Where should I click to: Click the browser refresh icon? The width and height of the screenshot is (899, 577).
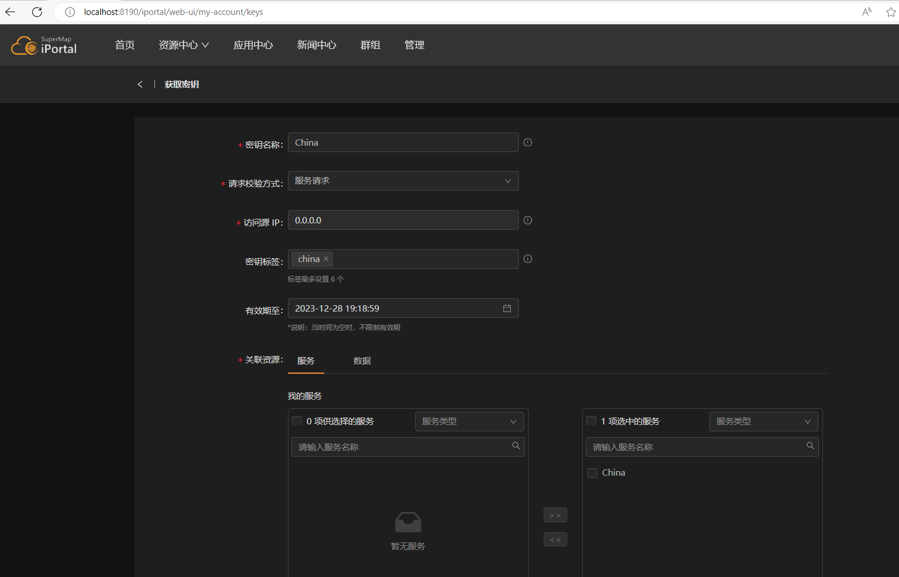[x=37, y=12]
